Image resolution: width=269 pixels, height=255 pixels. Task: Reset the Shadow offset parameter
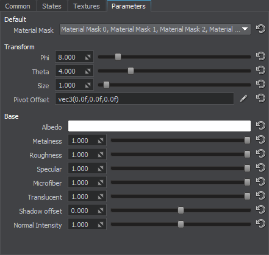pos(260,210)
